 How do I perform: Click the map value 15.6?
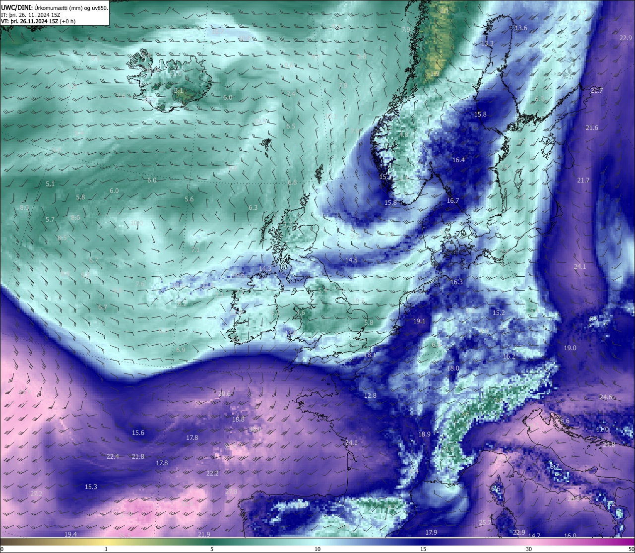[x=138, y=433]
